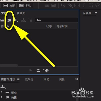Viewport: 101px width, 101px height.
Task: Toggle loop playback in 文件 panel
Action: 38,70
